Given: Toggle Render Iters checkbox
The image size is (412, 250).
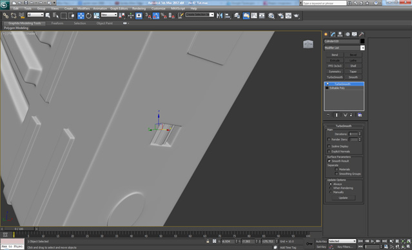Looking at the screenshot, I should click(329, 139).
